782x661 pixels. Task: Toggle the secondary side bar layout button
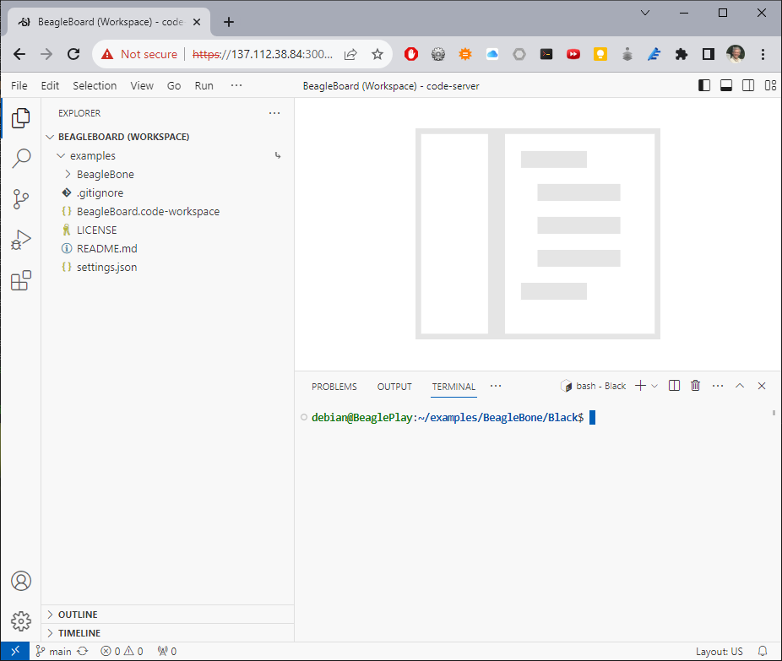click(748, 85)
